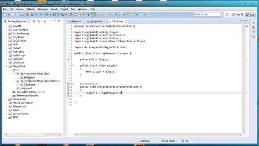The image size is (259, 146).
Task: Click the Smart Insert status bar entry
Action: [168, 141]
